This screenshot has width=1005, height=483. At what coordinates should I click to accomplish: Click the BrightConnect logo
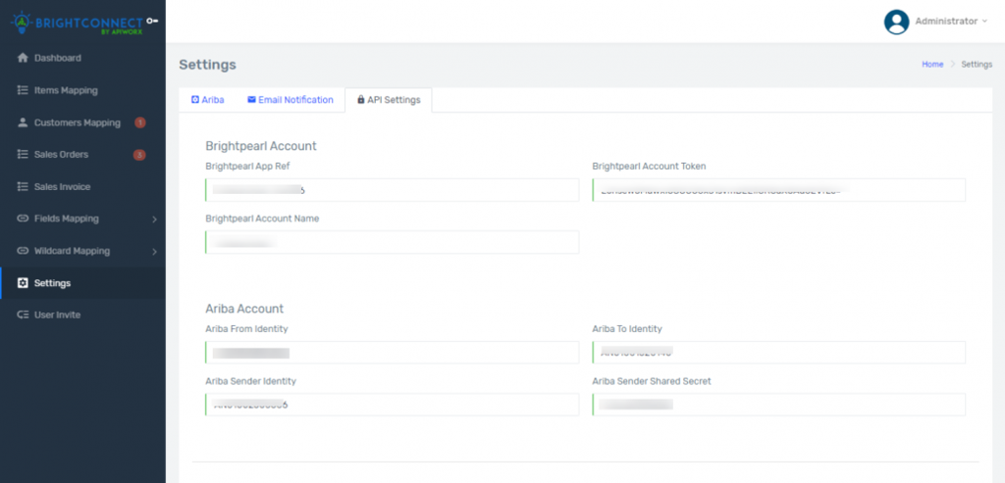pos(77,23)
